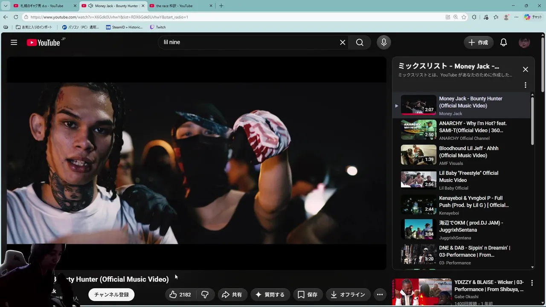This screenshot has width=546, height=307.
Task: Open お気に入りのインポート bookmark
Action: [34, 27]
